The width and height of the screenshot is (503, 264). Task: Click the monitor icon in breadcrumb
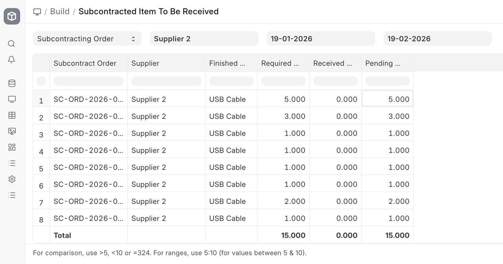point(37,11)
